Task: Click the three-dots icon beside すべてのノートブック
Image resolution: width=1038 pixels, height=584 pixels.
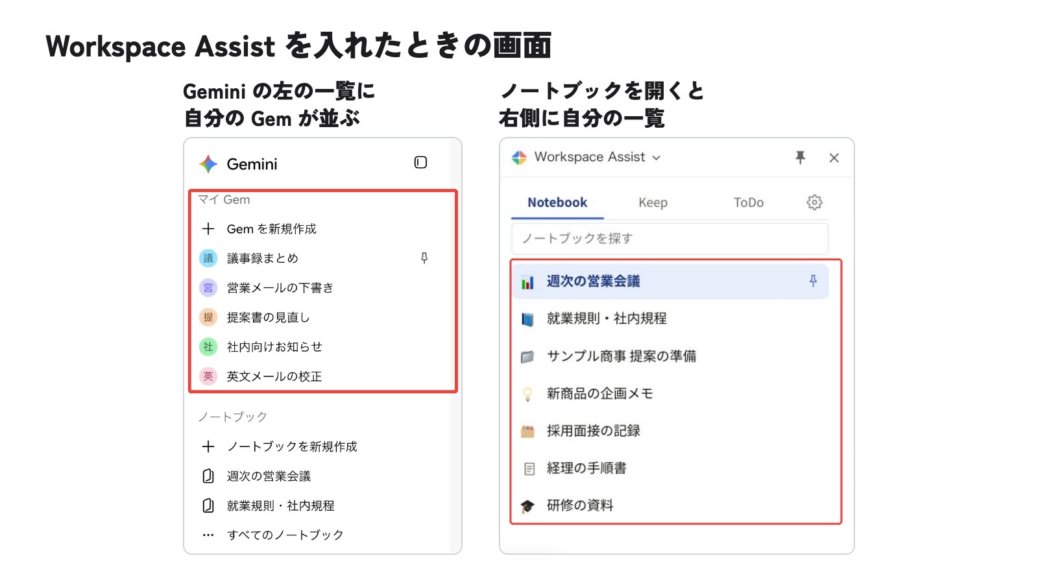Action: pos(208,535)
